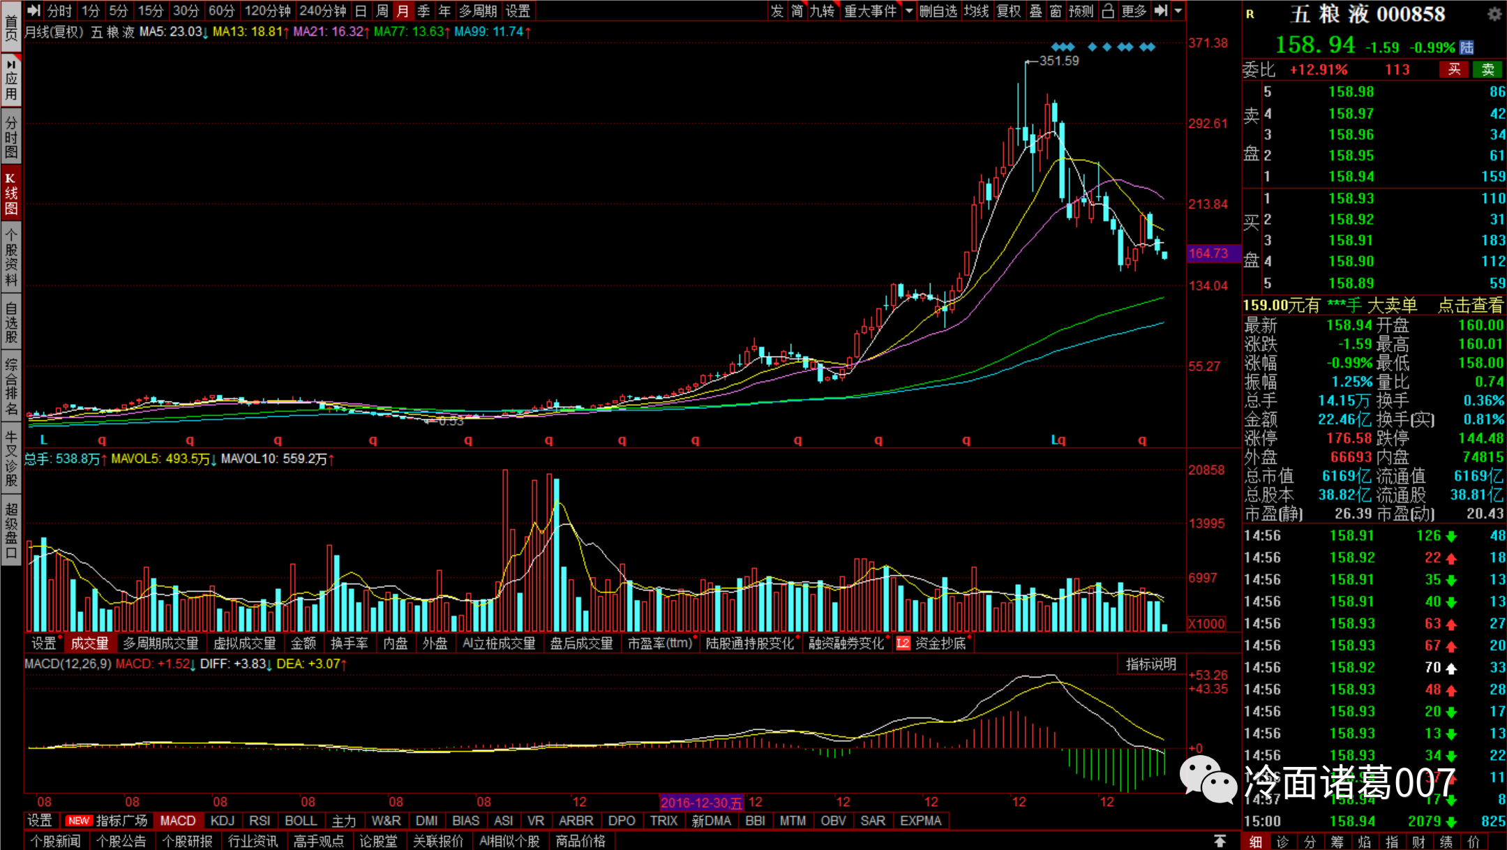
Task: Toggle 窗 multi-window mode
Action: (x=1056, y=11)
